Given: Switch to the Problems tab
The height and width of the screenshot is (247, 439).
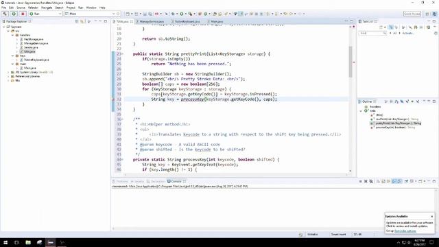Looking at the screenshot, I should (x=121, y=181).
